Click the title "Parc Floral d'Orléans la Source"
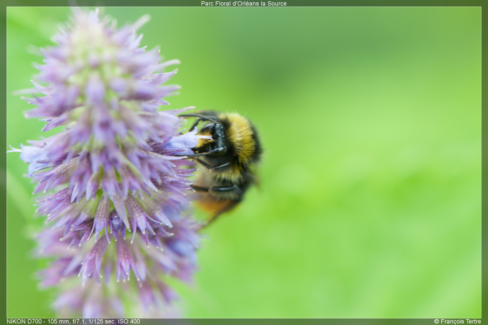488x325 pixels. coord(244,4)
